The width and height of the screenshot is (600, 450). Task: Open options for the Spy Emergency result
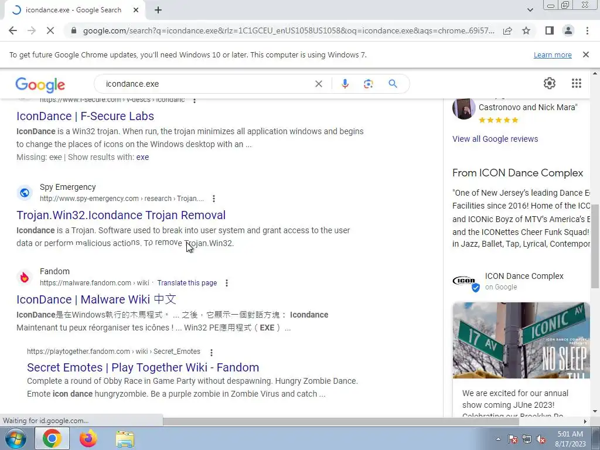pos(214,199)
